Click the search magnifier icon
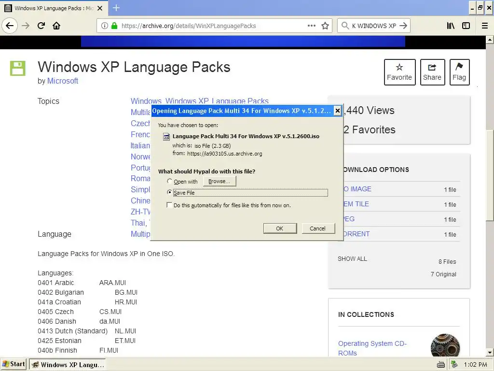The width and height of the screenshot is (494, 371). [345, 26]
